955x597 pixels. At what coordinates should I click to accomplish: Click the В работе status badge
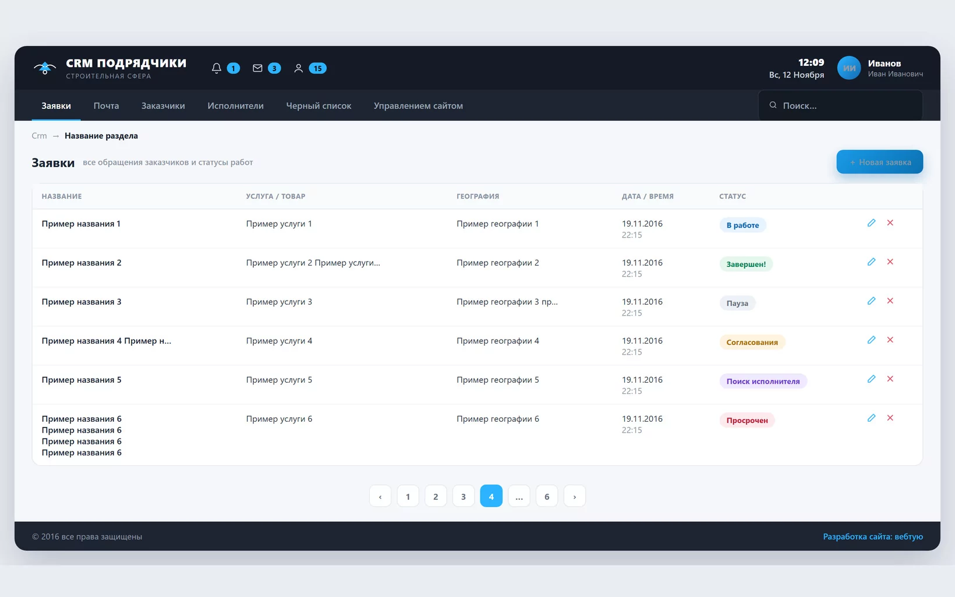742,225
